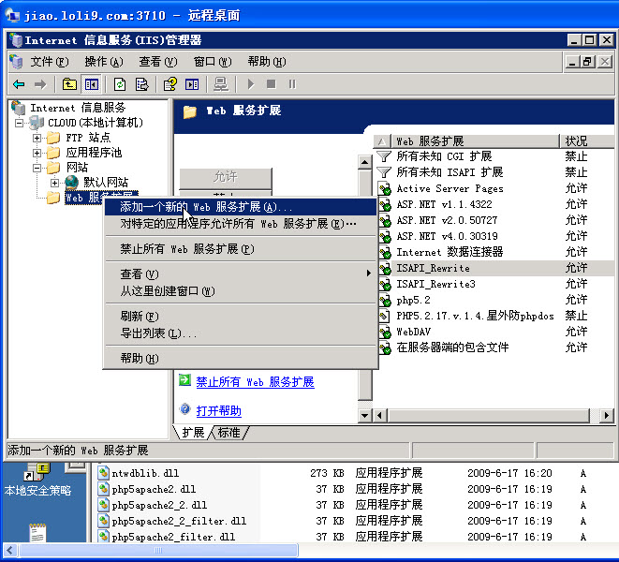The image size is (619, 562).
Task: Select the ASP.NET v1.1.4322 extension row
Action: click(495, 204)
